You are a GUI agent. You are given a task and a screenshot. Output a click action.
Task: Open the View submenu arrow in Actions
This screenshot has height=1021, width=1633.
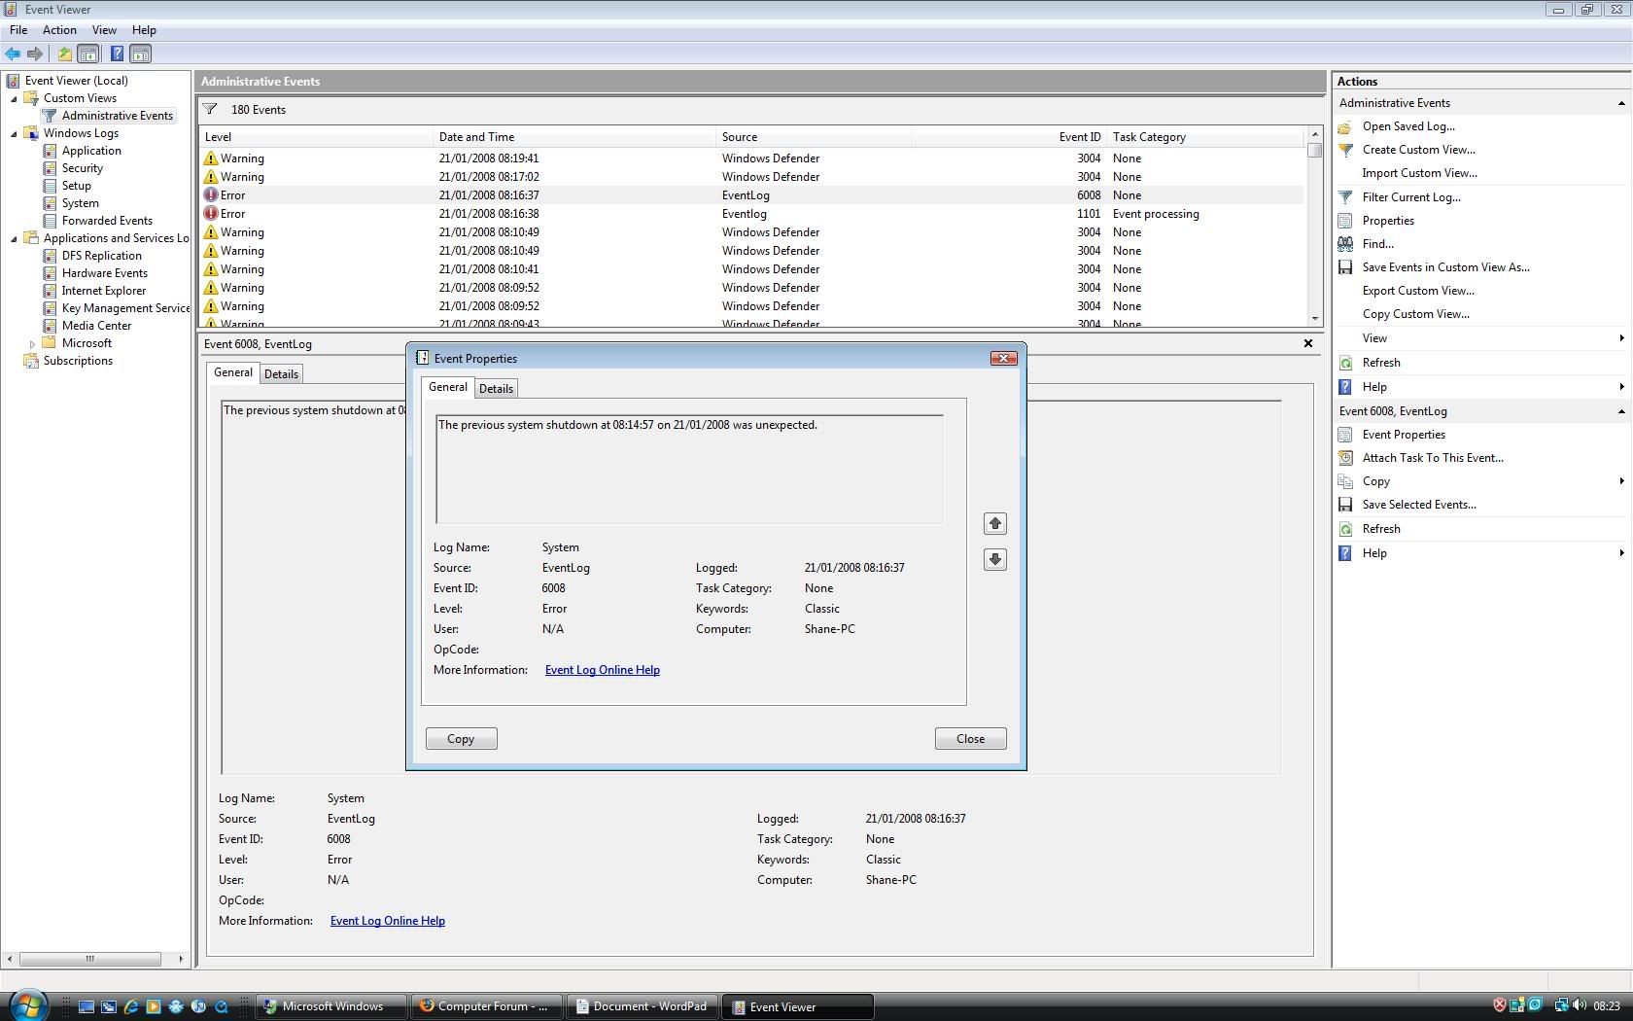click(x=1621, y=338)
